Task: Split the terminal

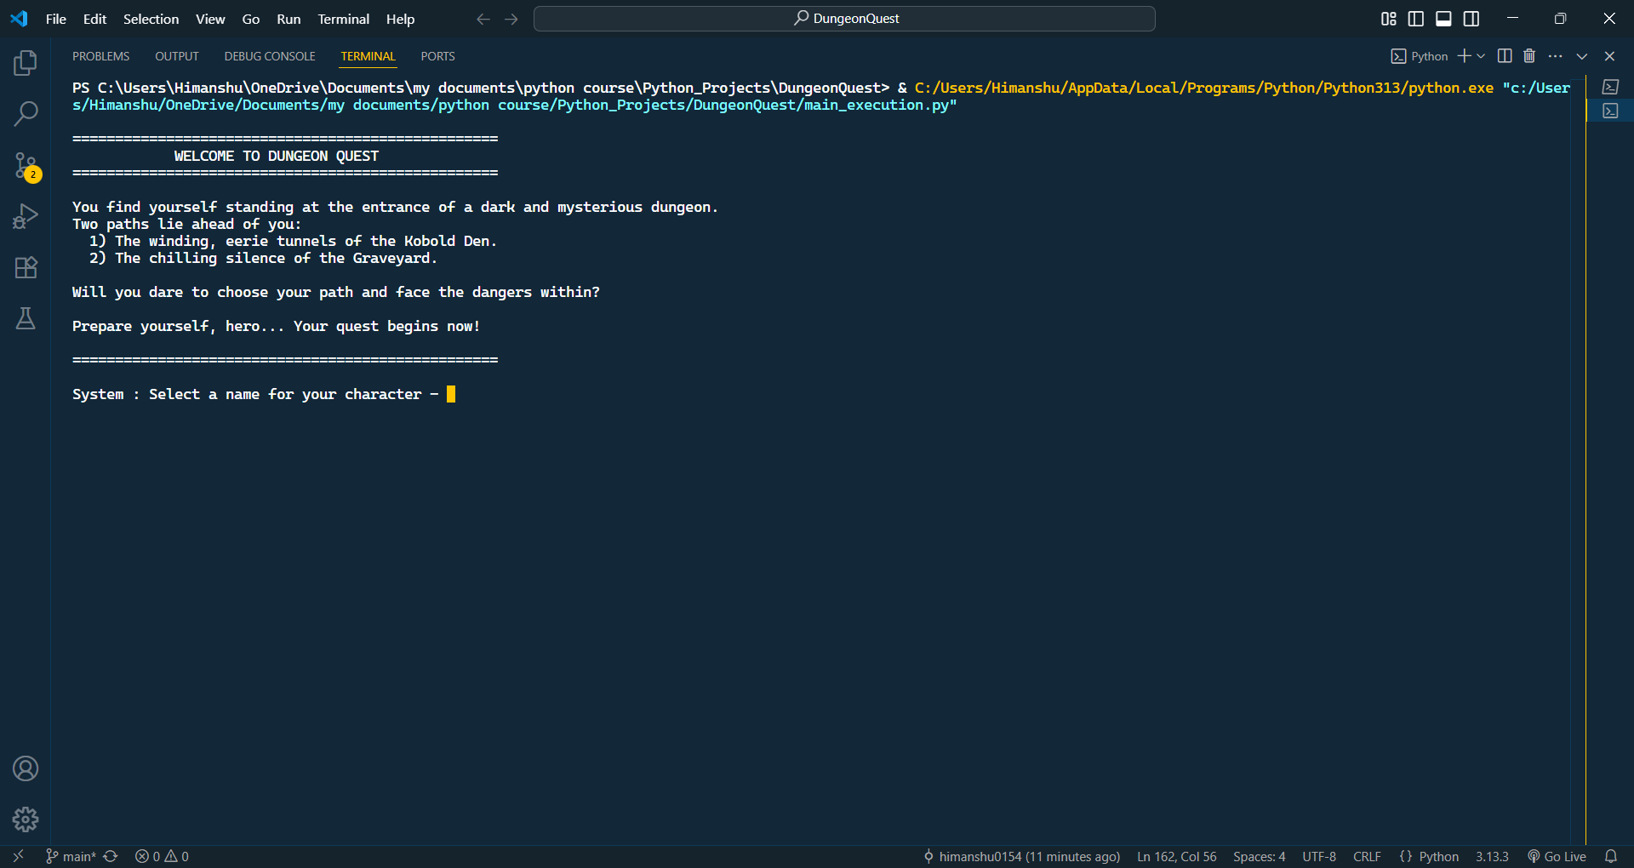Action: pos(1505,56)
